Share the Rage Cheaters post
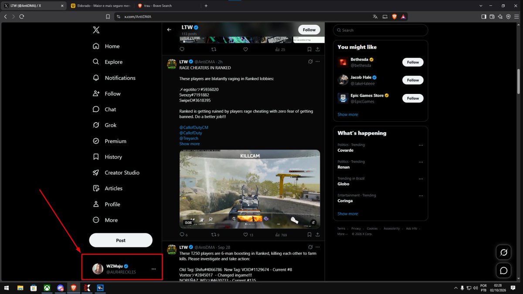This screenshot has height=294, width=523. (318, 234)
